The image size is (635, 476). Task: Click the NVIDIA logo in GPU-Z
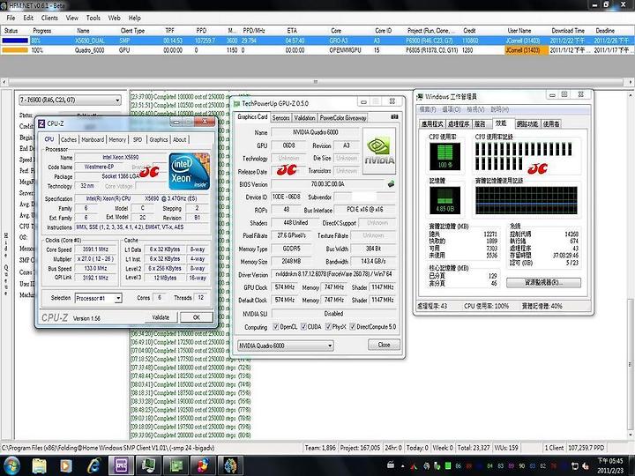tap(379, 151)
